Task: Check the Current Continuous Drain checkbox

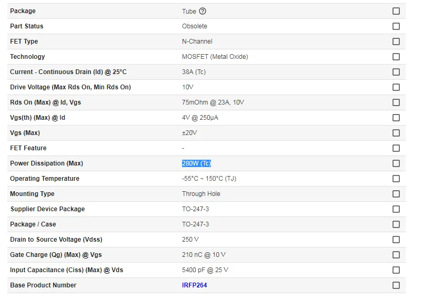Action: tap(396, 72)
